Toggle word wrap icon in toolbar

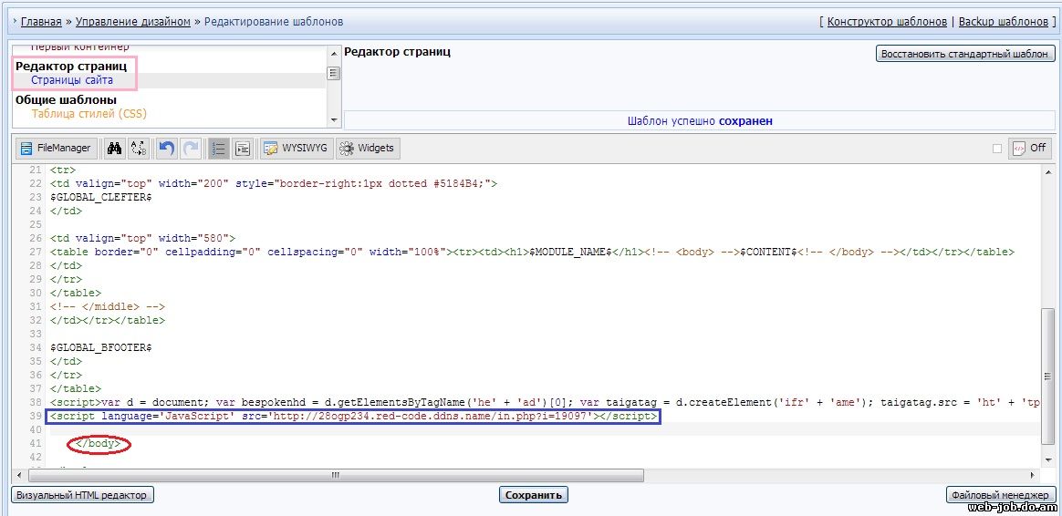(x=243, y=149)
